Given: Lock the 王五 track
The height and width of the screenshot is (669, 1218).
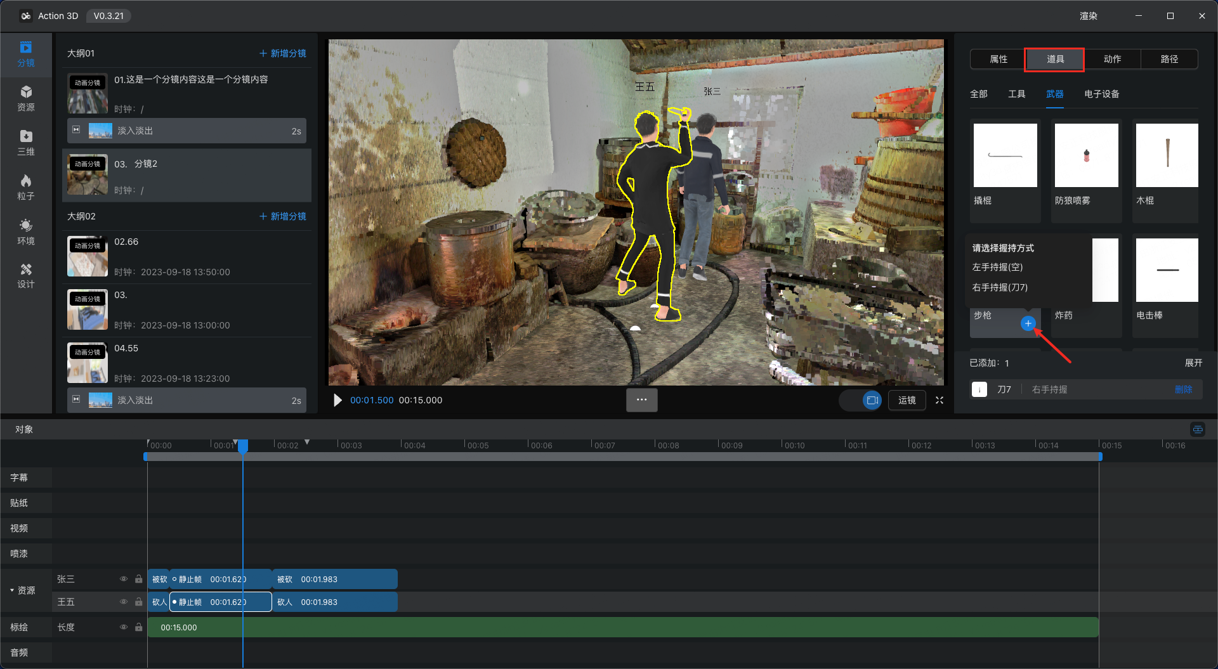Looking at the screenshot, I should point(139,602).
